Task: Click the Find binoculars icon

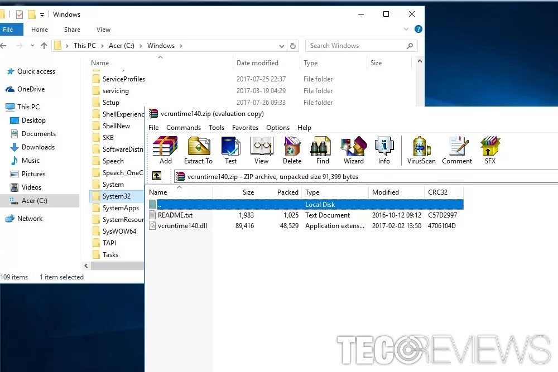Action: coord(323,150)
